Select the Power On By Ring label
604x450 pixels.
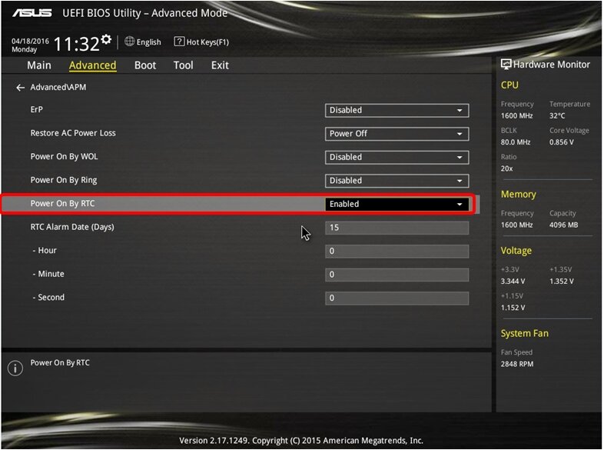(64, 180)
